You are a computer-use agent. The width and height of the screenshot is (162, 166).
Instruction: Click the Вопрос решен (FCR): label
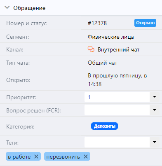pos(33,110)
